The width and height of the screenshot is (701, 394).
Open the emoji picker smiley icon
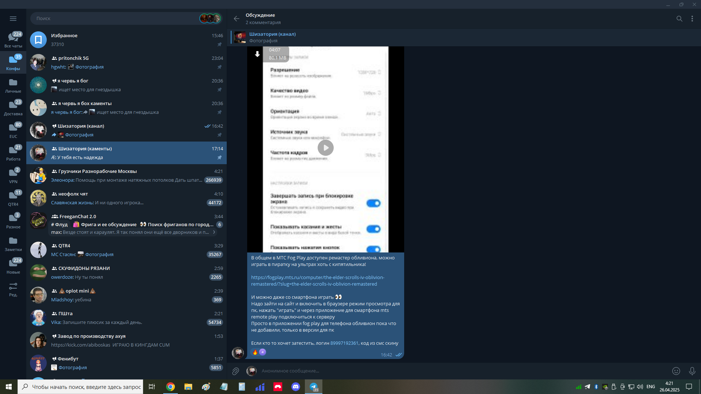click(x=676, y=371)
